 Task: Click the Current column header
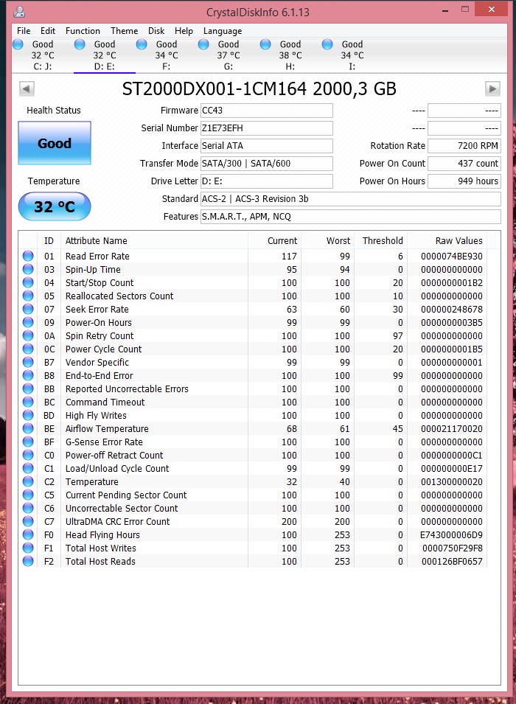coord(274,240)
